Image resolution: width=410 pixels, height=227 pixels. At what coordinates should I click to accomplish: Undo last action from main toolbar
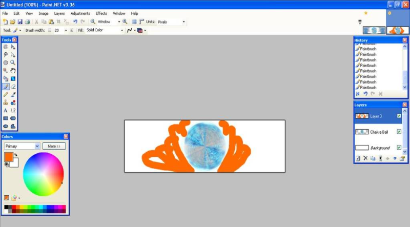click(x=75, y=22)
